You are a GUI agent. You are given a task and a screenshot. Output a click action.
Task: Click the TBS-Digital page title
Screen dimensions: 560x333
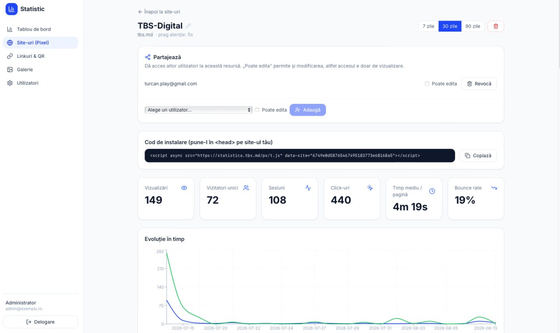click(160, 26)
